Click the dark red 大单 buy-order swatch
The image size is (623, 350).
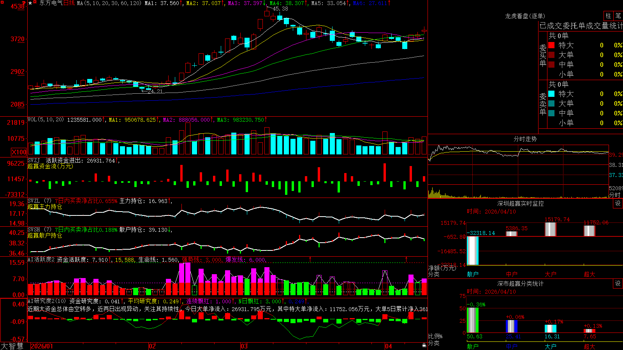(x=551, y=55)
